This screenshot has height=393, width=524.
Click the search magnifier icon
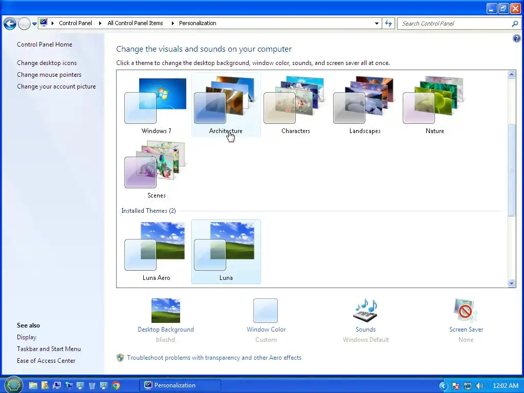pos(515,24)
